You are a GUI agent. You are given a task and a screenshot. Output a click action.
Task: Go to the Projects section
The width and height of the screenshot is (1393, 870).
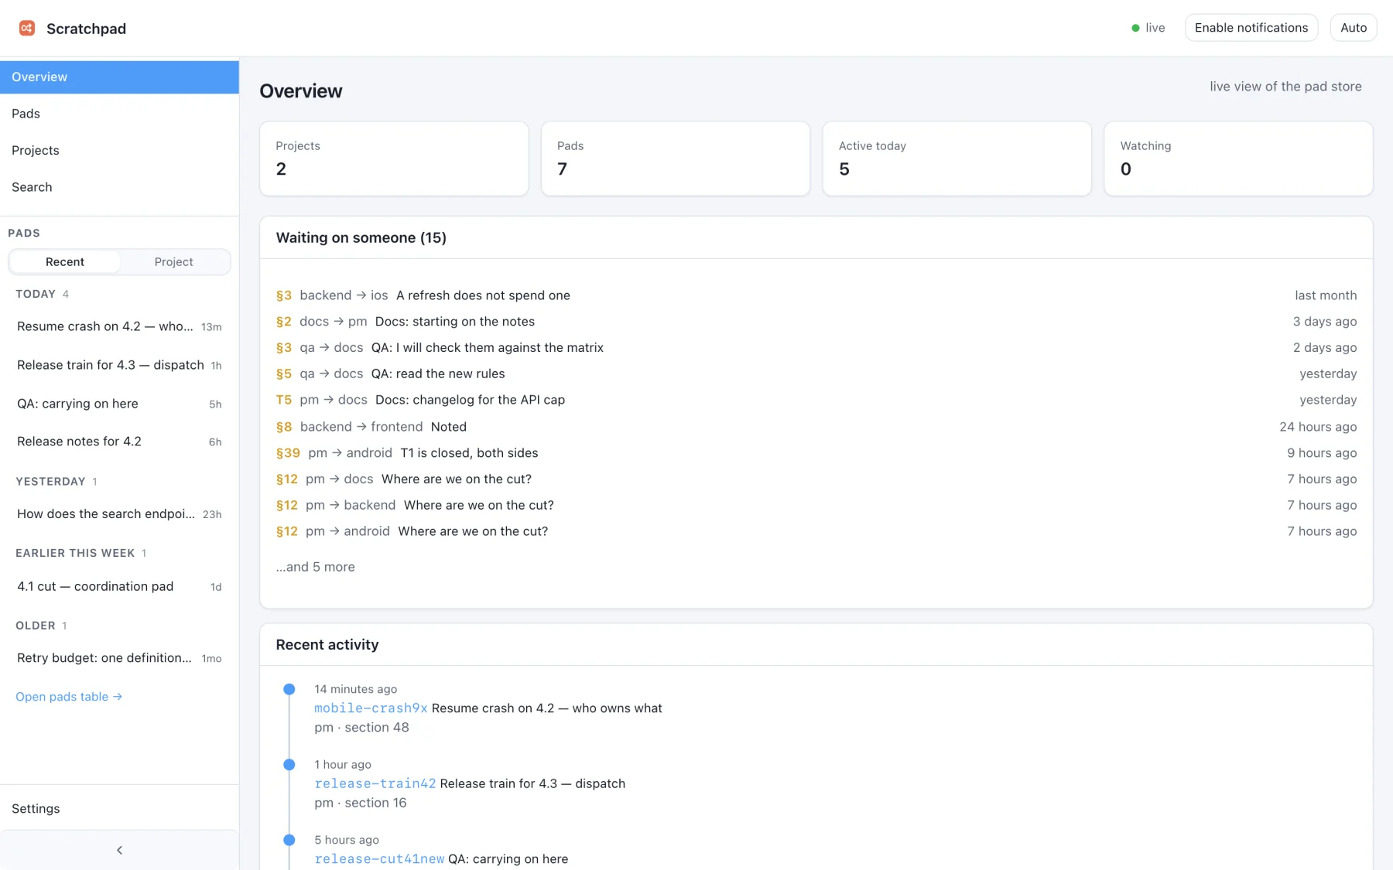pyautogui.click(x=119, y=151)
